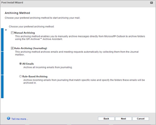Click the blue question mark help icon
Image resolution: width=156 pixels, height=125 pixels.
tap(8, 118)
